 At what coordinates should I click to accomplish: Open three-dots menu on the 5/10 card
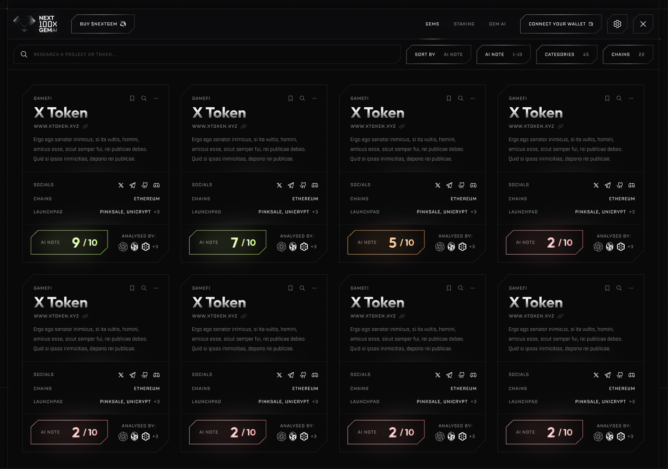473,98
